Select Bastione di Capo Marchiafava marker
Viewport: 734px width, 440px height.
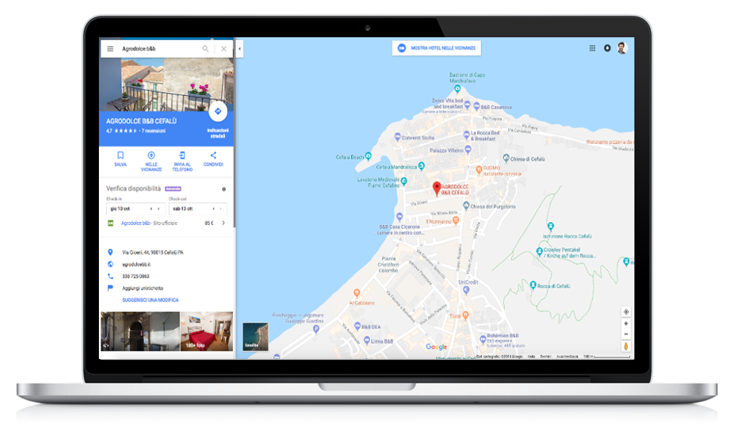[457, 89]
